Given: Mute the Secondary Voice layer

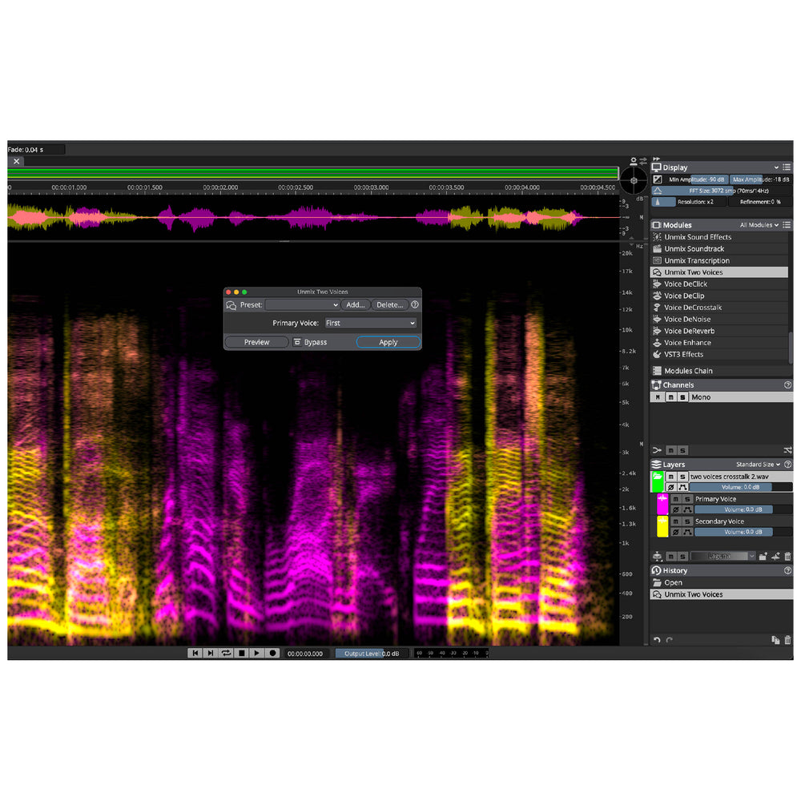Looking at the screenshot, I should [676, 521].
